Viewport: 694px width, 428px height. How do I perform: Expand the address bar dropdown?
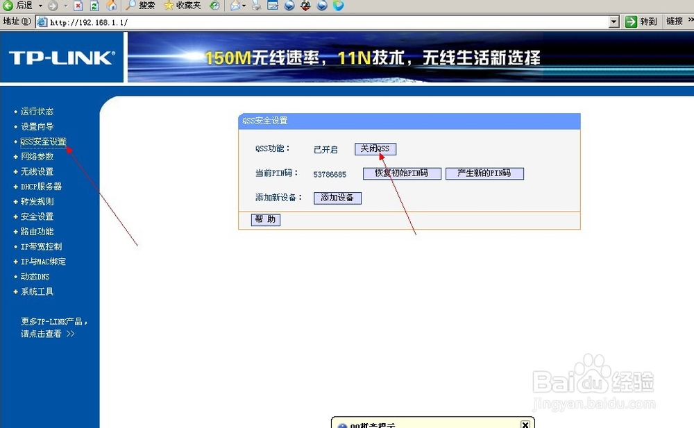(x=613, y=22)
